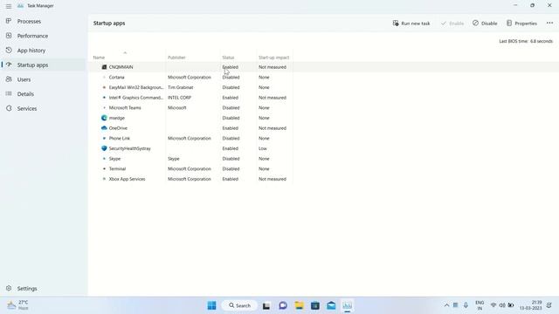Screen dimensions: 559x314
Task: Click the Settings gear icon
Action: pos(9,288)
